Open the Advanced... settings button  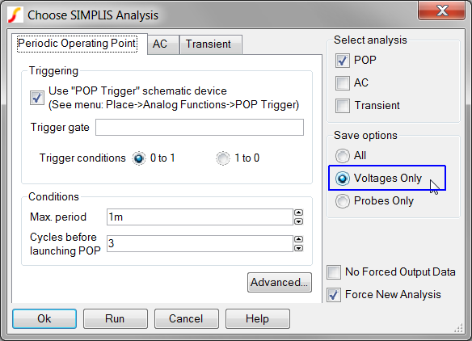coord(280,282)
